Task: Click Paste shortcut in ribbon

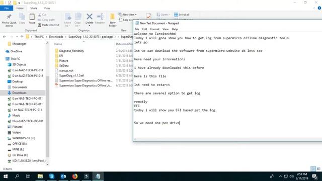Action: 49,25
